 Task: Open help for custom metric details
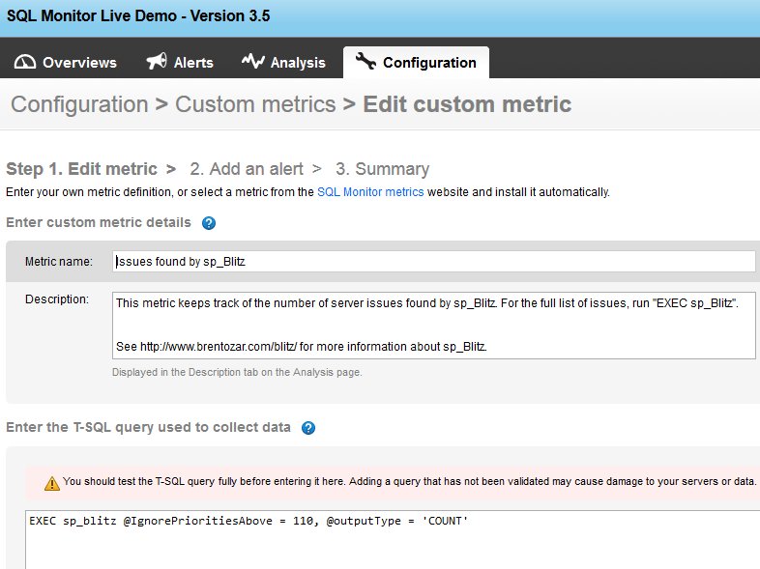[x=209, y=223]
